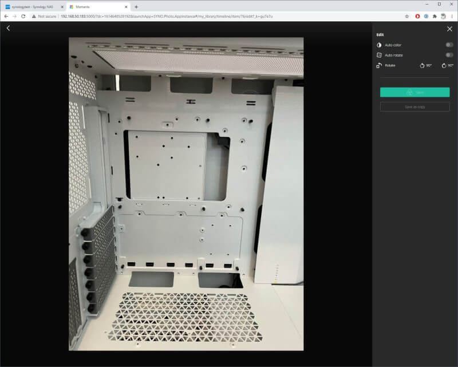This screenshot has height=367, width=458.
Task: Click the Not secure site warning
Action: (x=45, y=16)
